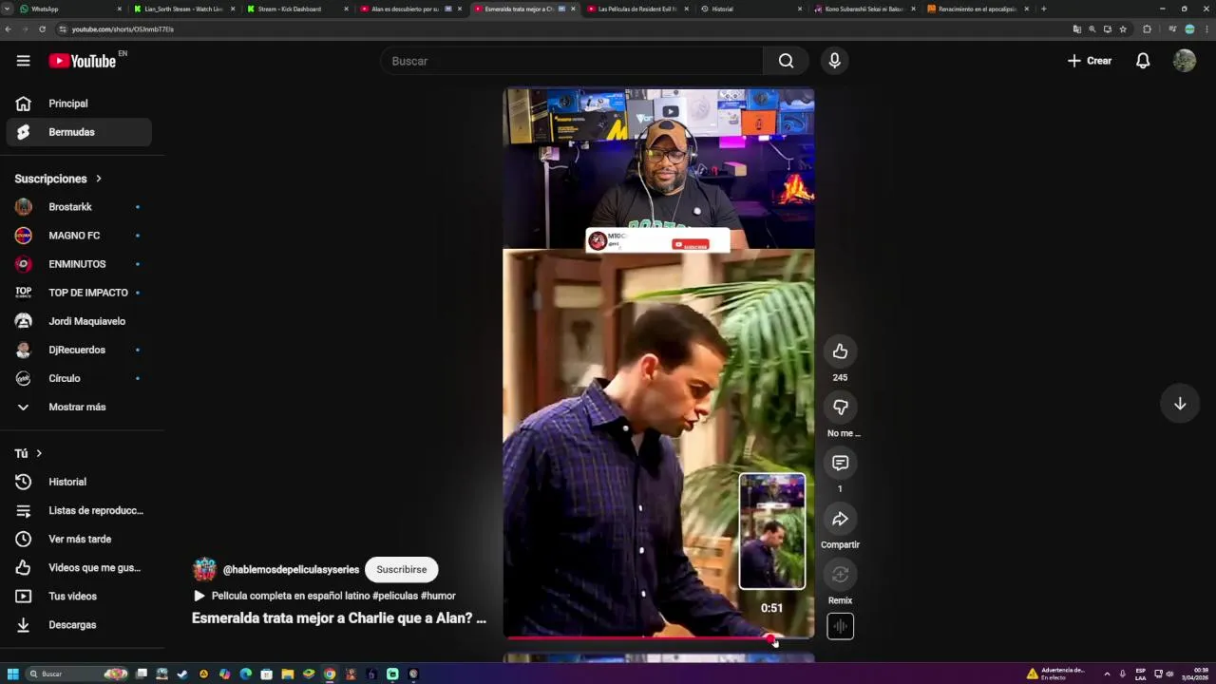Open the browser extensions puzzle icon
Image resolution: width=1216 pixels, height=684 pixels.
pyautogui.click(x=1147, y=29)
